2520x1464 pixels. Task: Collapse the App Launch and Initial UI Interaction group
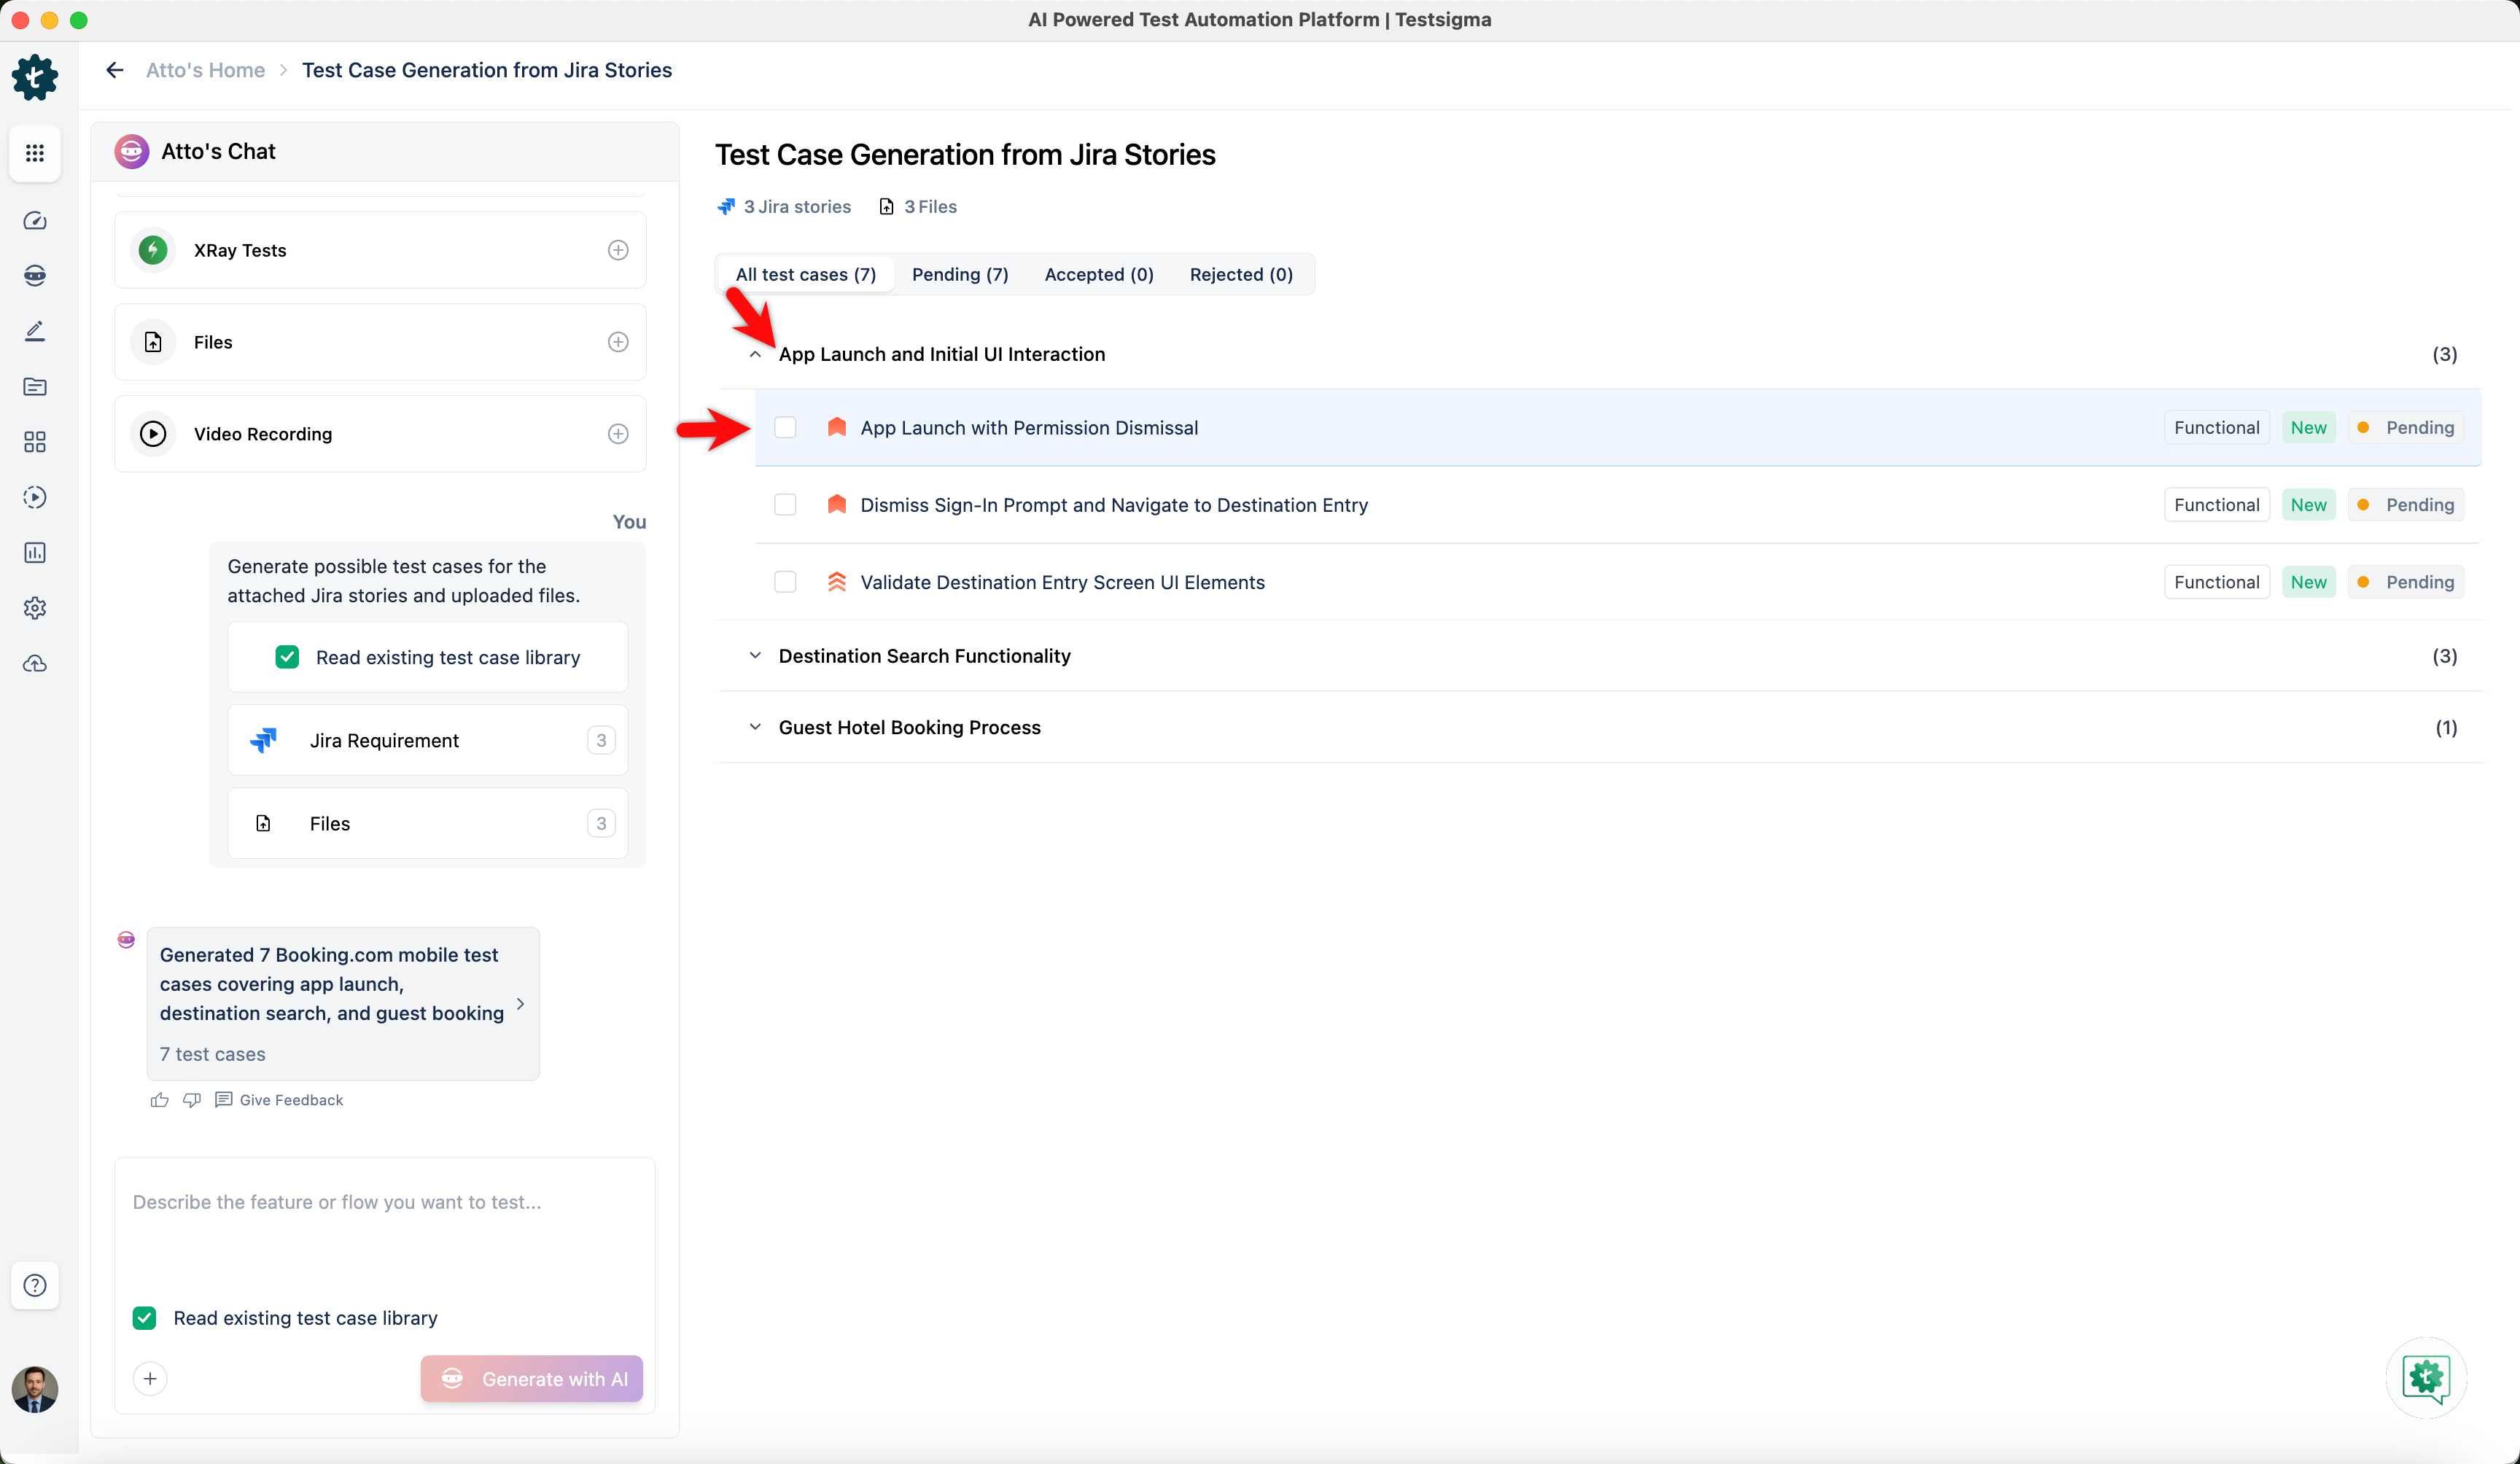755,354
